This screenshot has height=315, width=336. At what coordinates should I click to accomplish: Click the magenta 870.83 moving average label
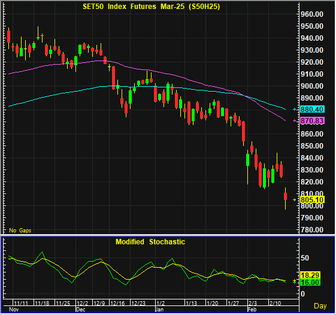pyautogui.click(x=312, y=121)
